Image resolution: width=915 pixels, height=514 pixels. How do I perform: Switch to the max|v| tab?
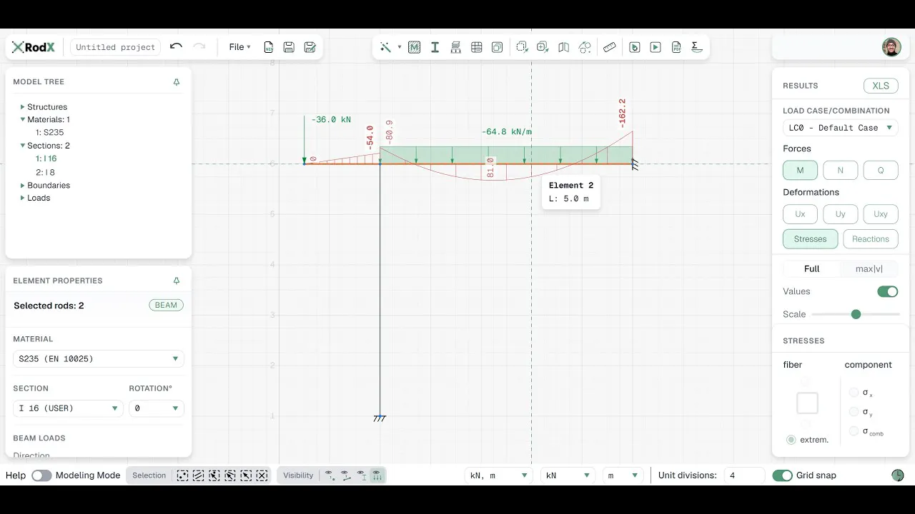[x=869, y=269]
